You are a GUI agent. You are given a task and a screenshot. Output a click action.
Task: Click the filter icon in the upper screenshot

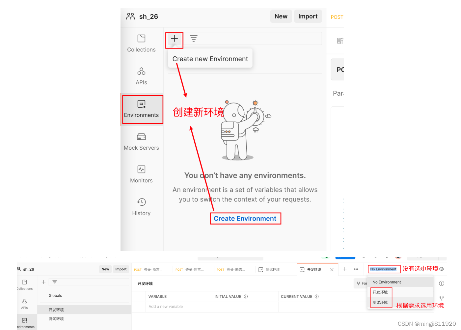click(x=194, y=39)
